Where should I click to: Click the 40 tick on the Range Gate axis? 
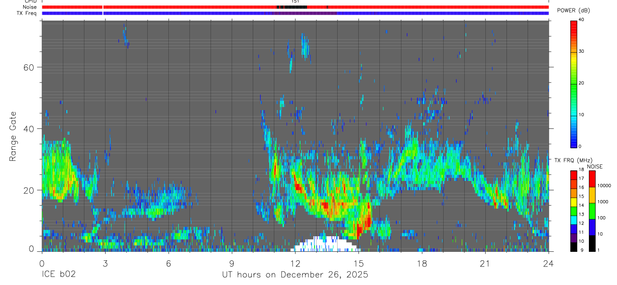pyautogui.click(x=30, y=129)
